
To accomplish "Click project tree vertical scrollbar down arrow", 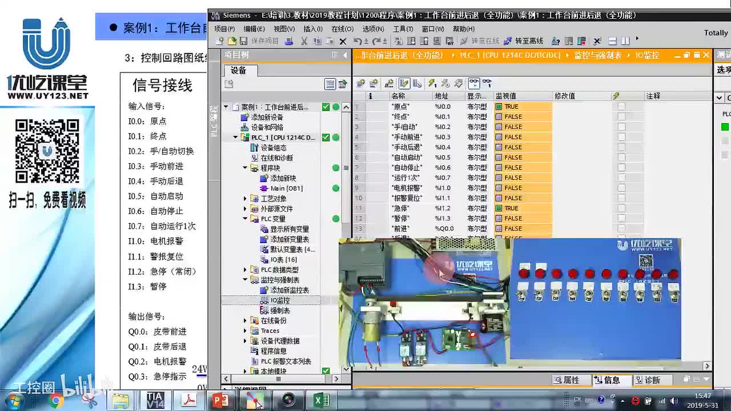I will (x=346, y=370).
